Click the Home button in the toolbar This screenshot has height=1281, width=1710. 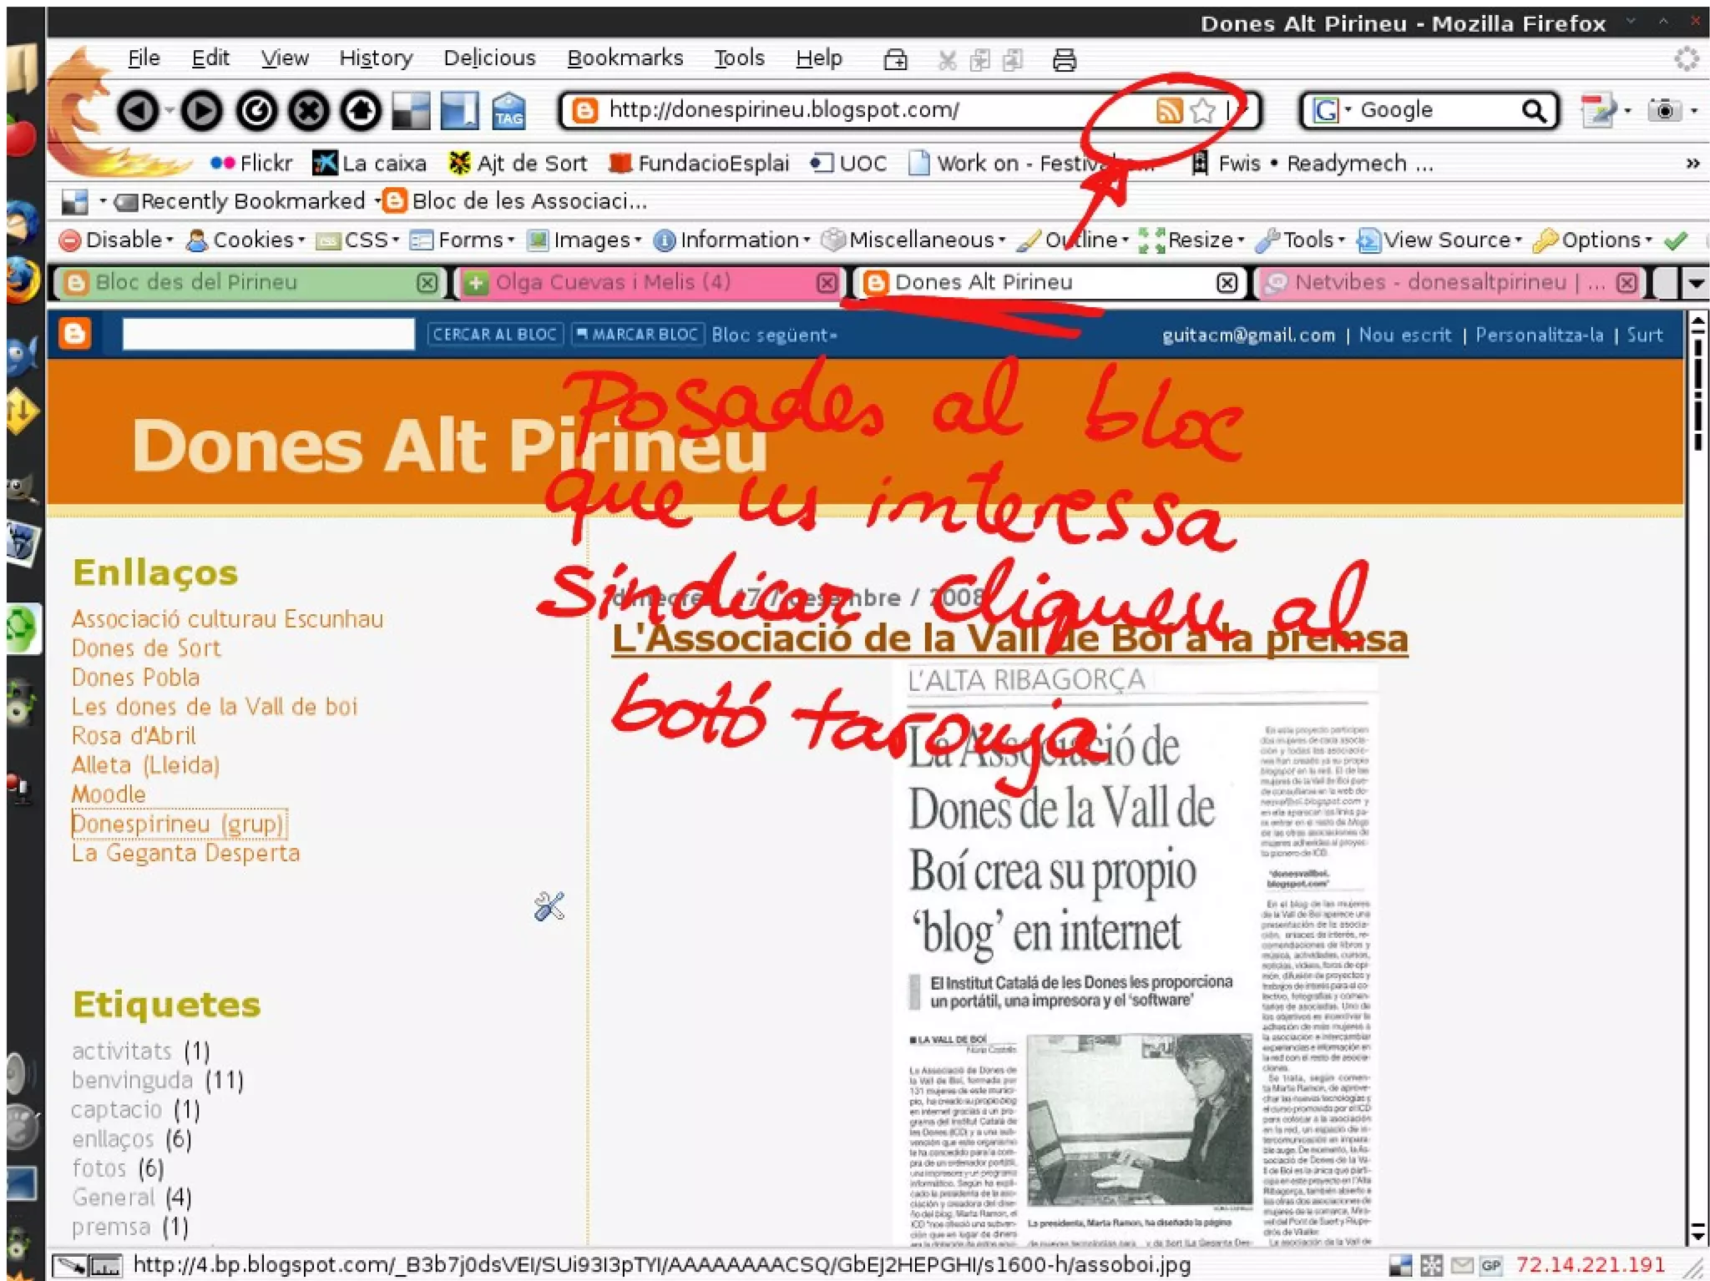click(x=361, y=111)
